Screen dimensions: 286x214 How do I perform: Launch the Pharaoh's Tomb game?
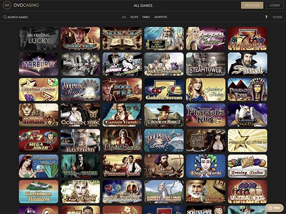pyautogui.click(x=247, y=89)
